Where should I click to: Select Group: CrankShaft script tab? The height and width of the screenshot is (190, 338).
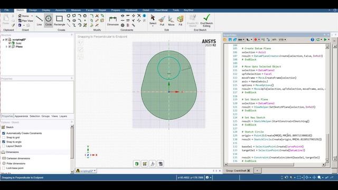coord(236,170)
